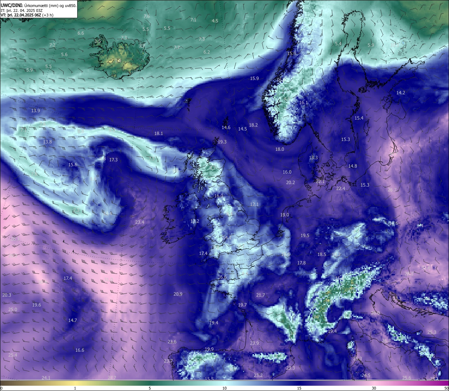This screenshot has height=391, width=449.
Task: Click the 16.1 value over Norway
Action: pyautogui.click(x=303, y=103)
